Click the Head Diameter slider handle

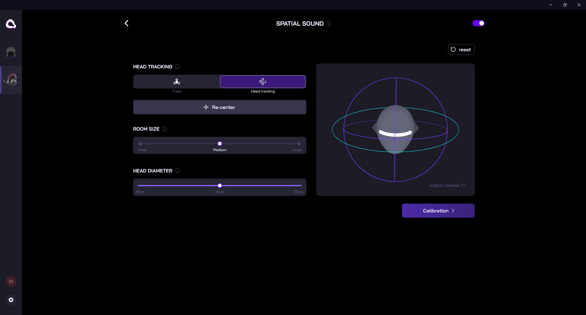(220, 186)
